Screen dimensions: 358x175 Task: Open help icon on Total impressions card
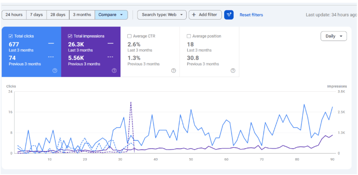(x=114, y=71)
